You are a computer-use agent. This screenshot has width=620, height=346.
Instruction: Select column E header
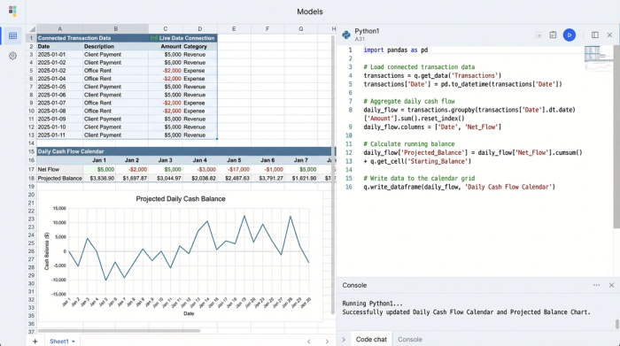[x=234, y=29]
